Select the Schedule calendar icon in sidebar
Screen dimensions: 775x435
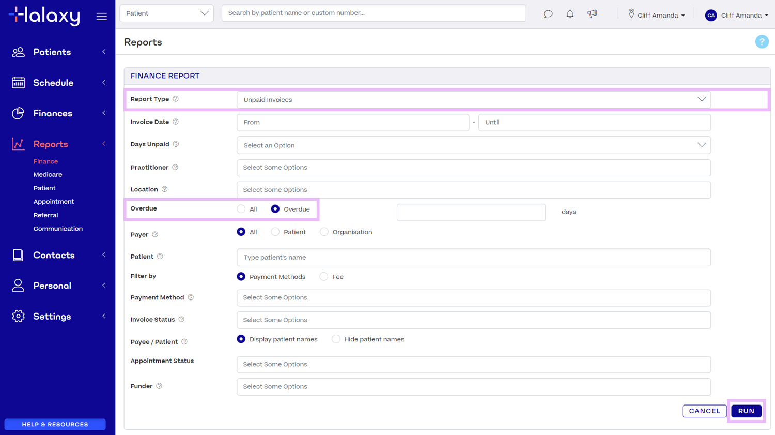18,83
